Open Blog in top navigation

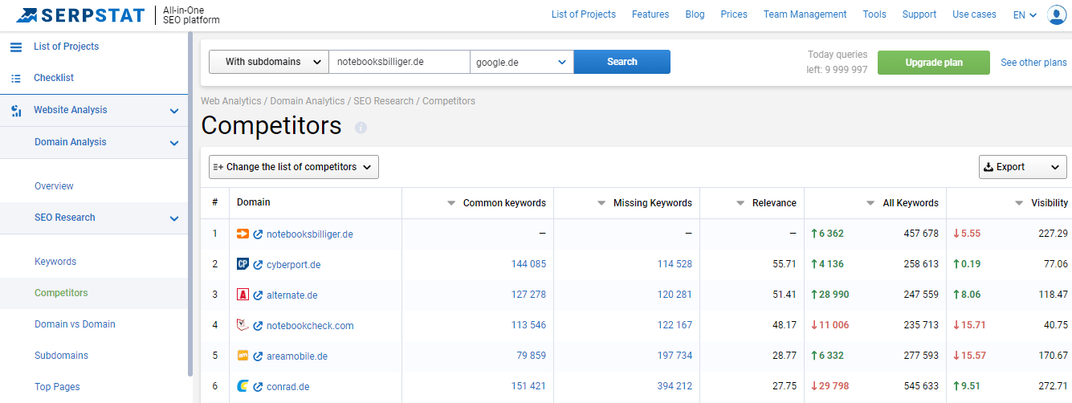(x=695, y=14)
